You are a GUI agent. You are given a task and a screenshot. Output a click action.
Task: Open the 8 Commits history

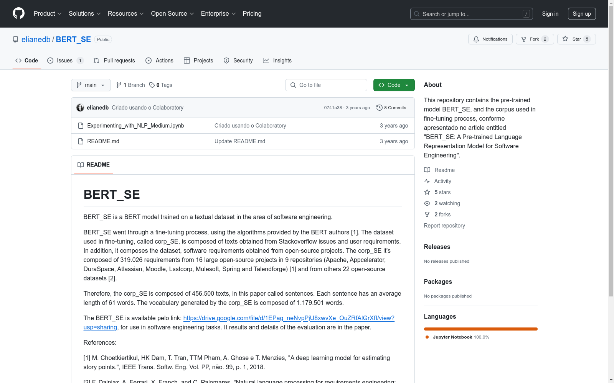391,108
